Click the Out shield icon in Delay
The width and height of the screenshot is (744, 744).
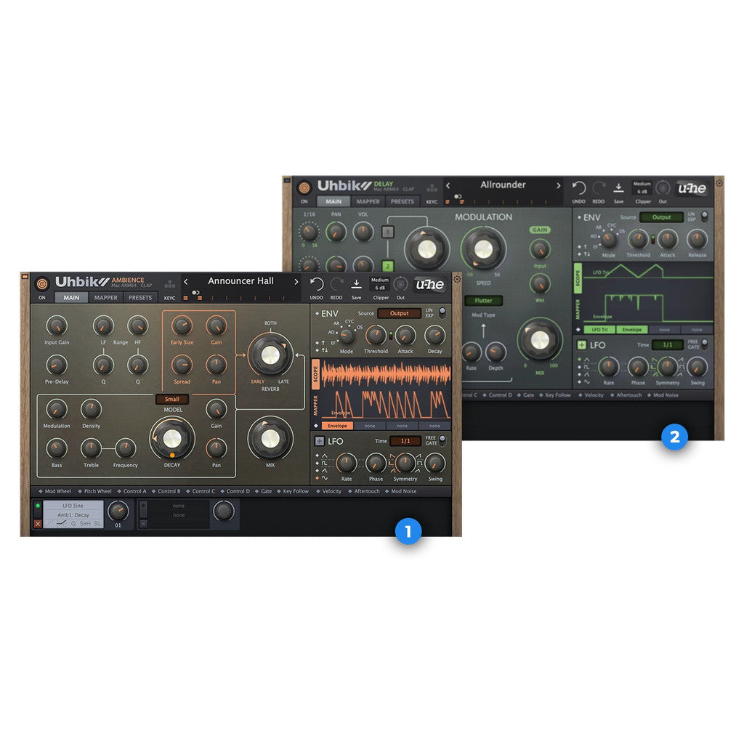tap(663, 188)
